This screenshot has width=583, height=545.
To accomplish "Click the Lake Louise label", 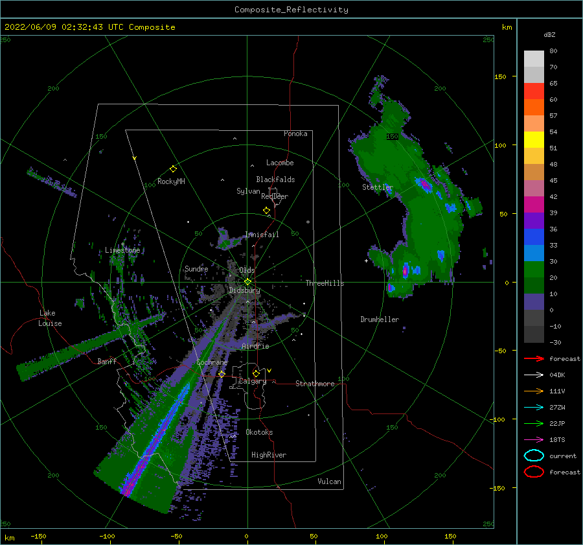I will point(50,318).
